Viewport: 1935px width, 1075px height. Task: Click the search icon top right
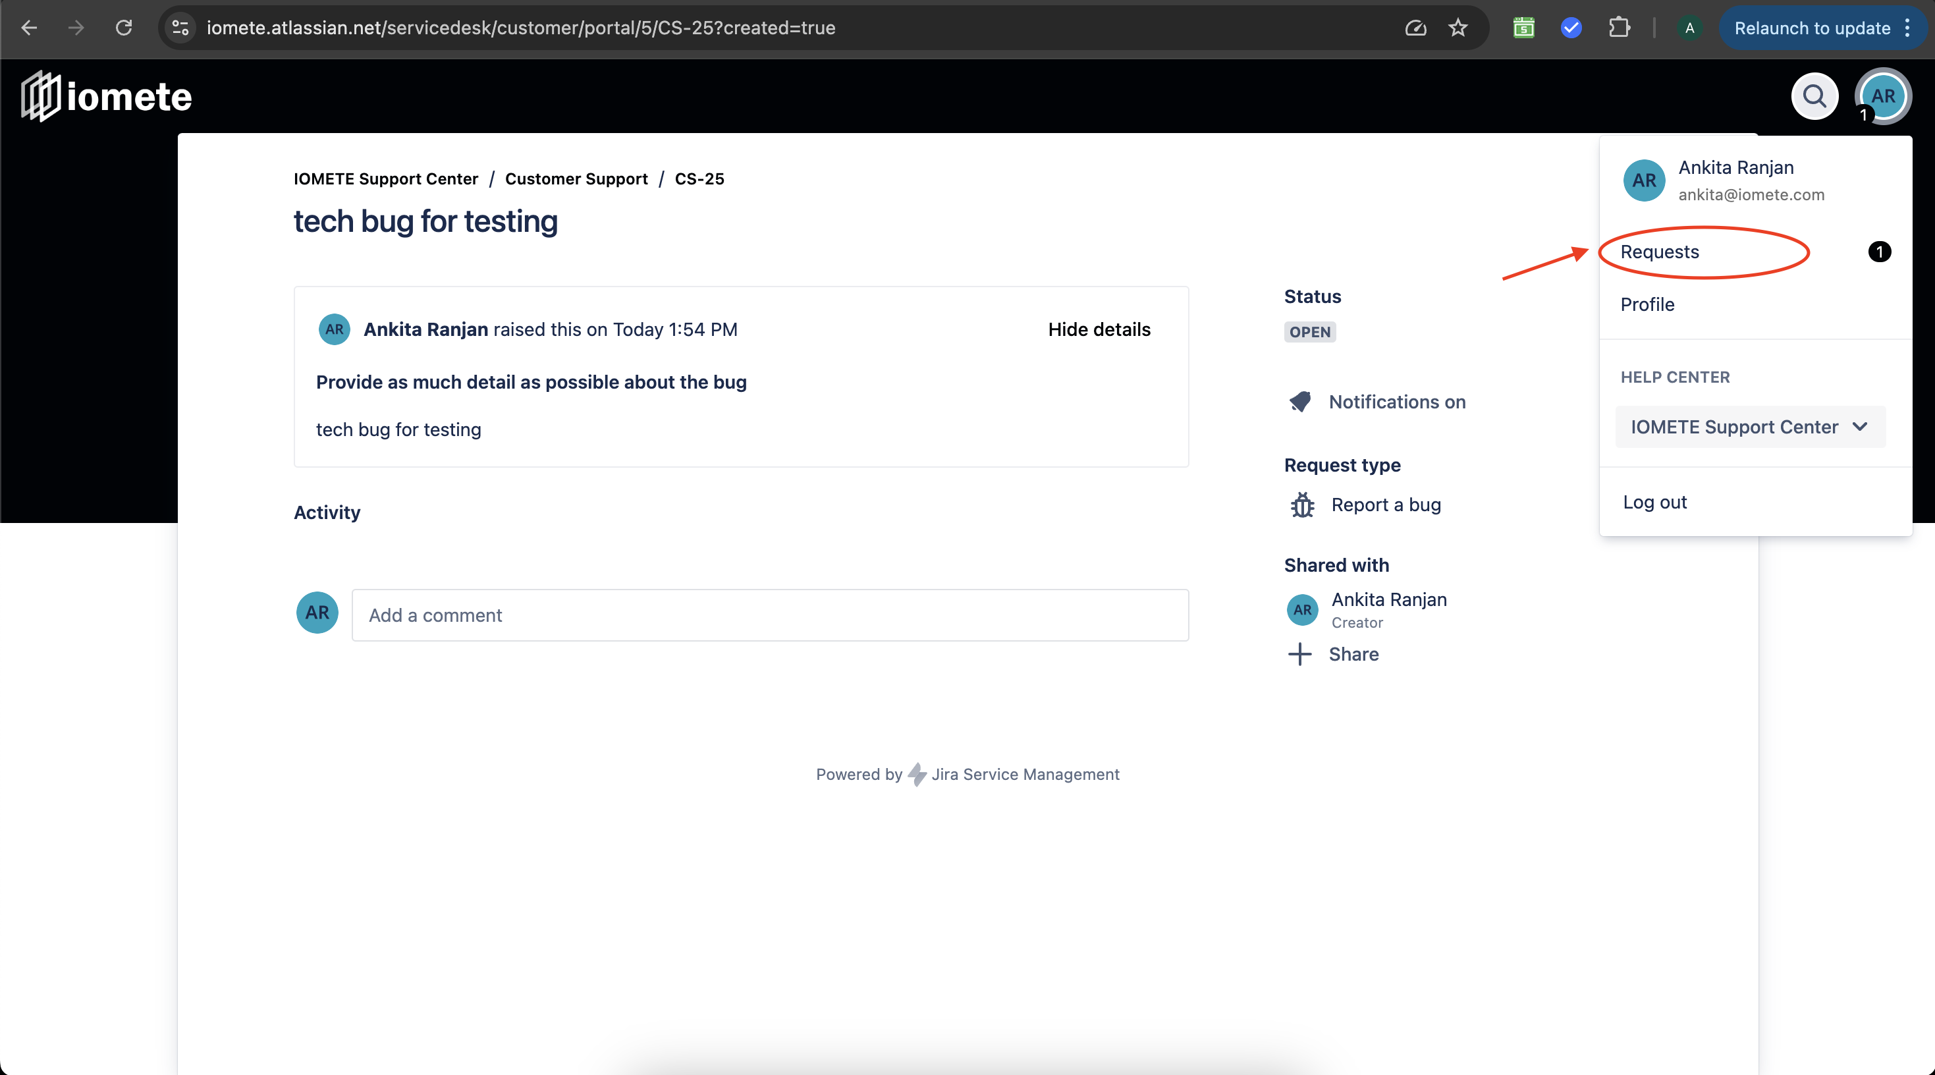coord(1813,96)
